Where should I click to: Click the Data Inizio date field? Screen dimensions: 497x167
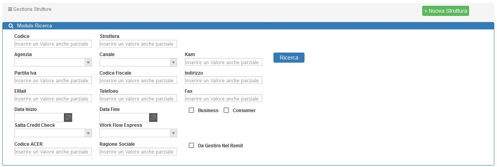(39, 118)
